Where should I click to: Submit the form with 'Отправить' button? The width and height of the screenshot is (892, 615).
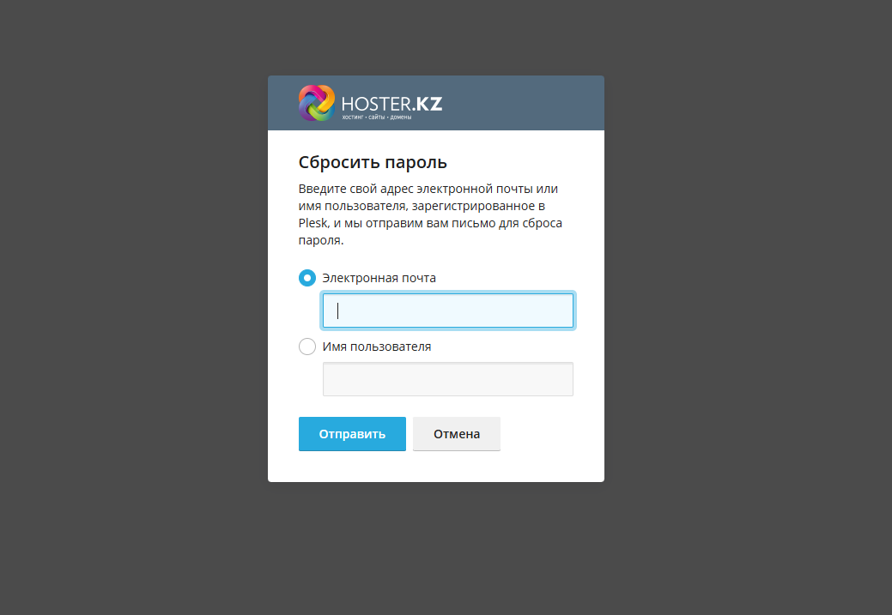tap(352, 434)
